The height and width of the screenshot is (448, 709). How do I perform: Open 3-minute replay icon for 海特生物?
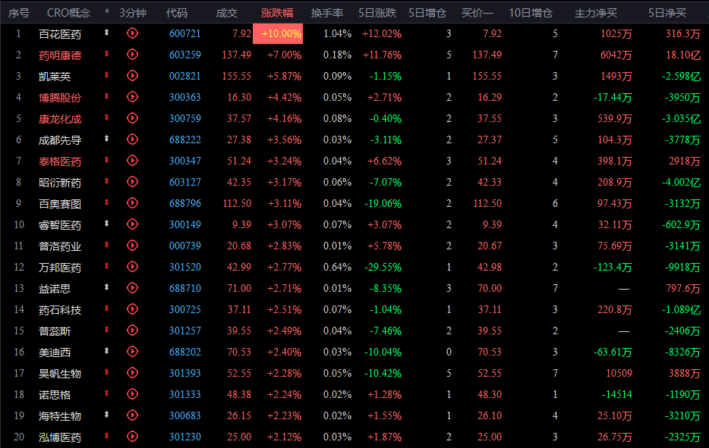(132, 415)
